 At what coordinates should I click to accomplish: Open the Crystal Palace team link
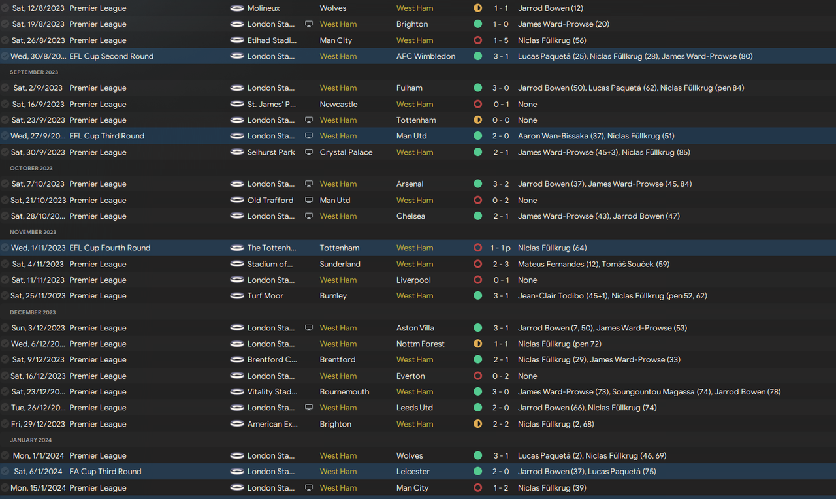click(x=346, y=152)
